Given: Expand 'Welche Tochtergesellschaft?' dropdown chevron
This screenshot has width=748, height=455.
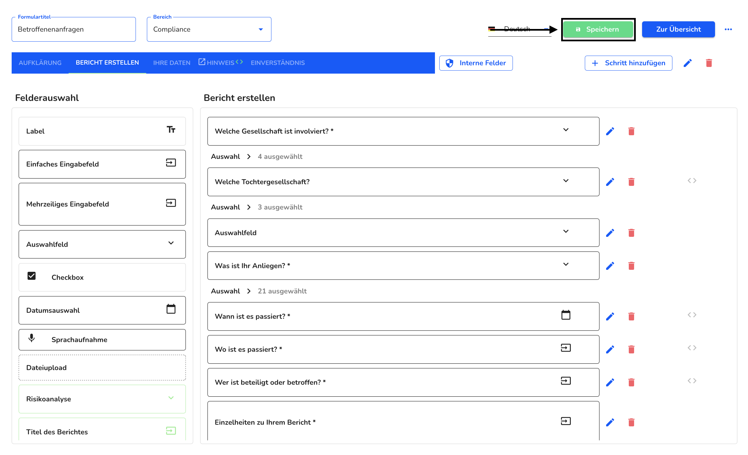Looking at the screenshot, I should click(565, 181).
